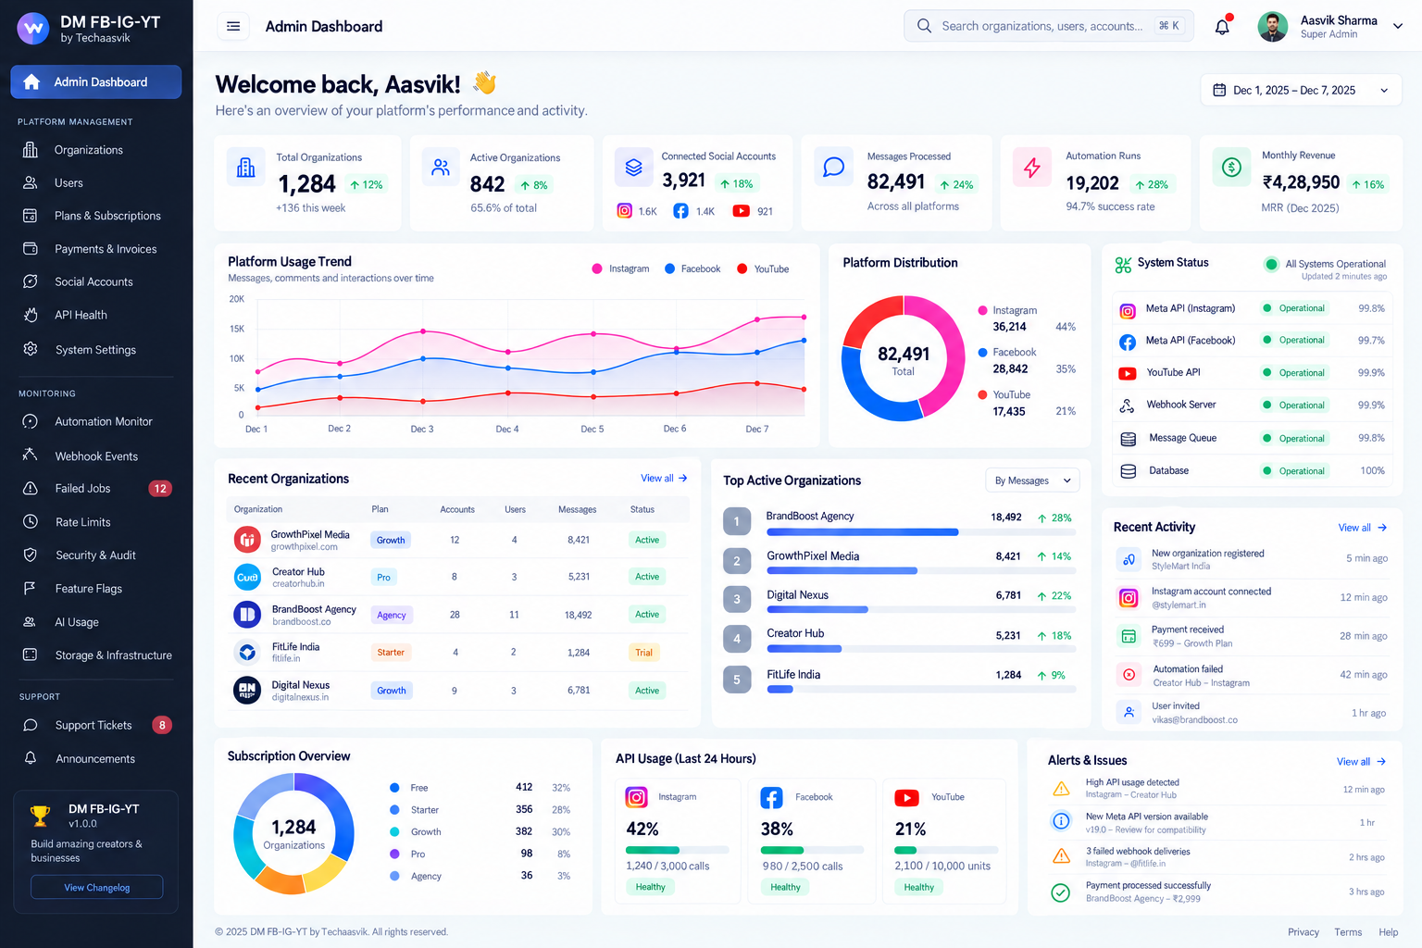Click the Database status icon
This screenshot has width=1422, height=948.
[x=1128, y=471]
